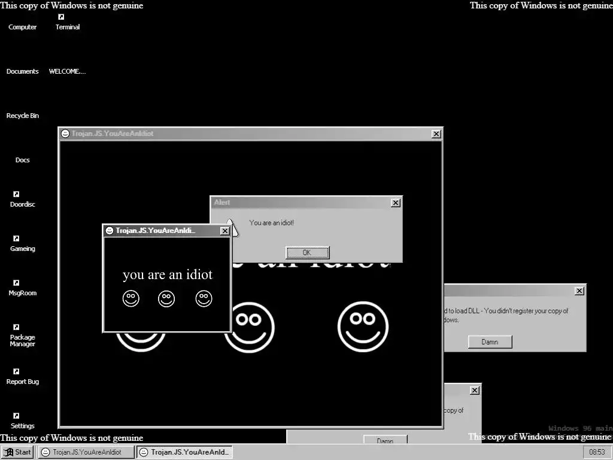Click the smiley icon in large Trojan window title
Image resolution: width=613 pixels, height=460 pixels.
pos(65,134)
